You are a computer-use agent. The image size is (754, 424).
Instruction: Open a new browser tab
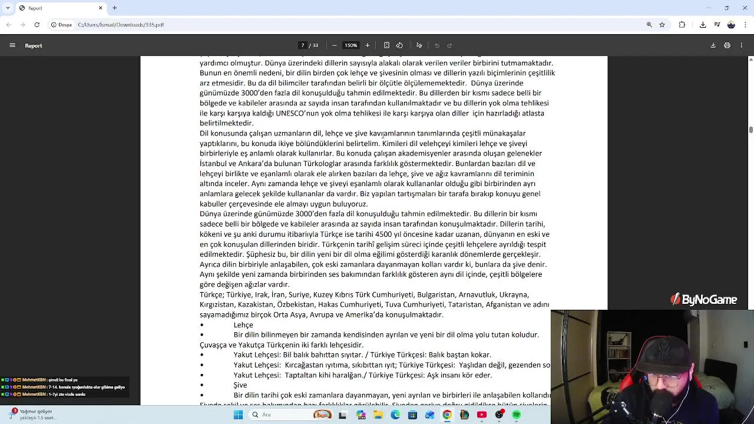[115, 8]
